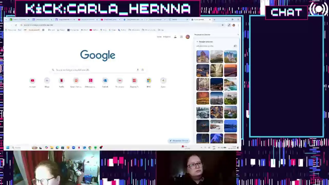This screenshot has height=185, width=329.
Task: Click the Google search box
Action: (x=98, y=70)
